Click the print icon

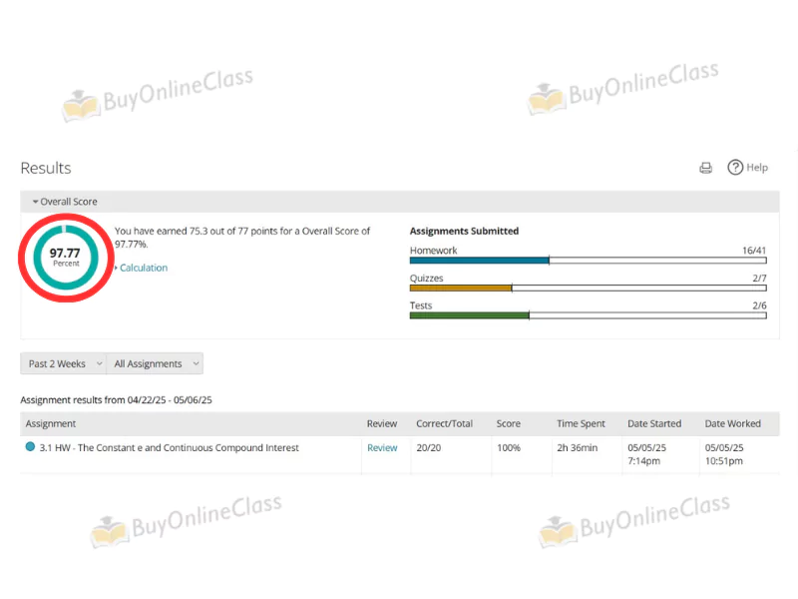coord(706,168)
